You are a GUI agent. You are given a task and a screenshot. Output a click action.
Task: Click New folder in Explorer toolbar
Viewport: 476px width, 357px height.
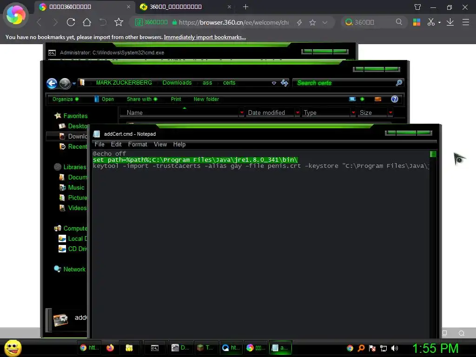[x=206, y=99]
